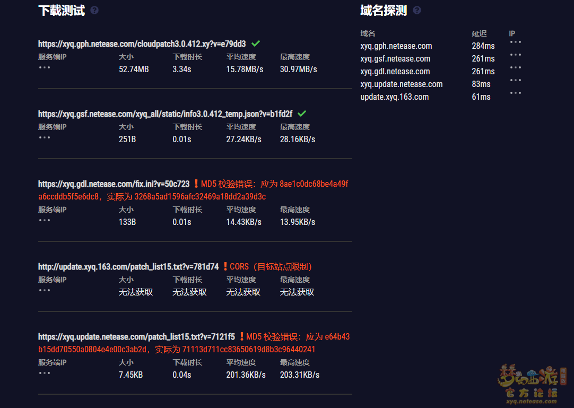Click the 61ms latency value
574x408 pixels.
click(481, 97)
